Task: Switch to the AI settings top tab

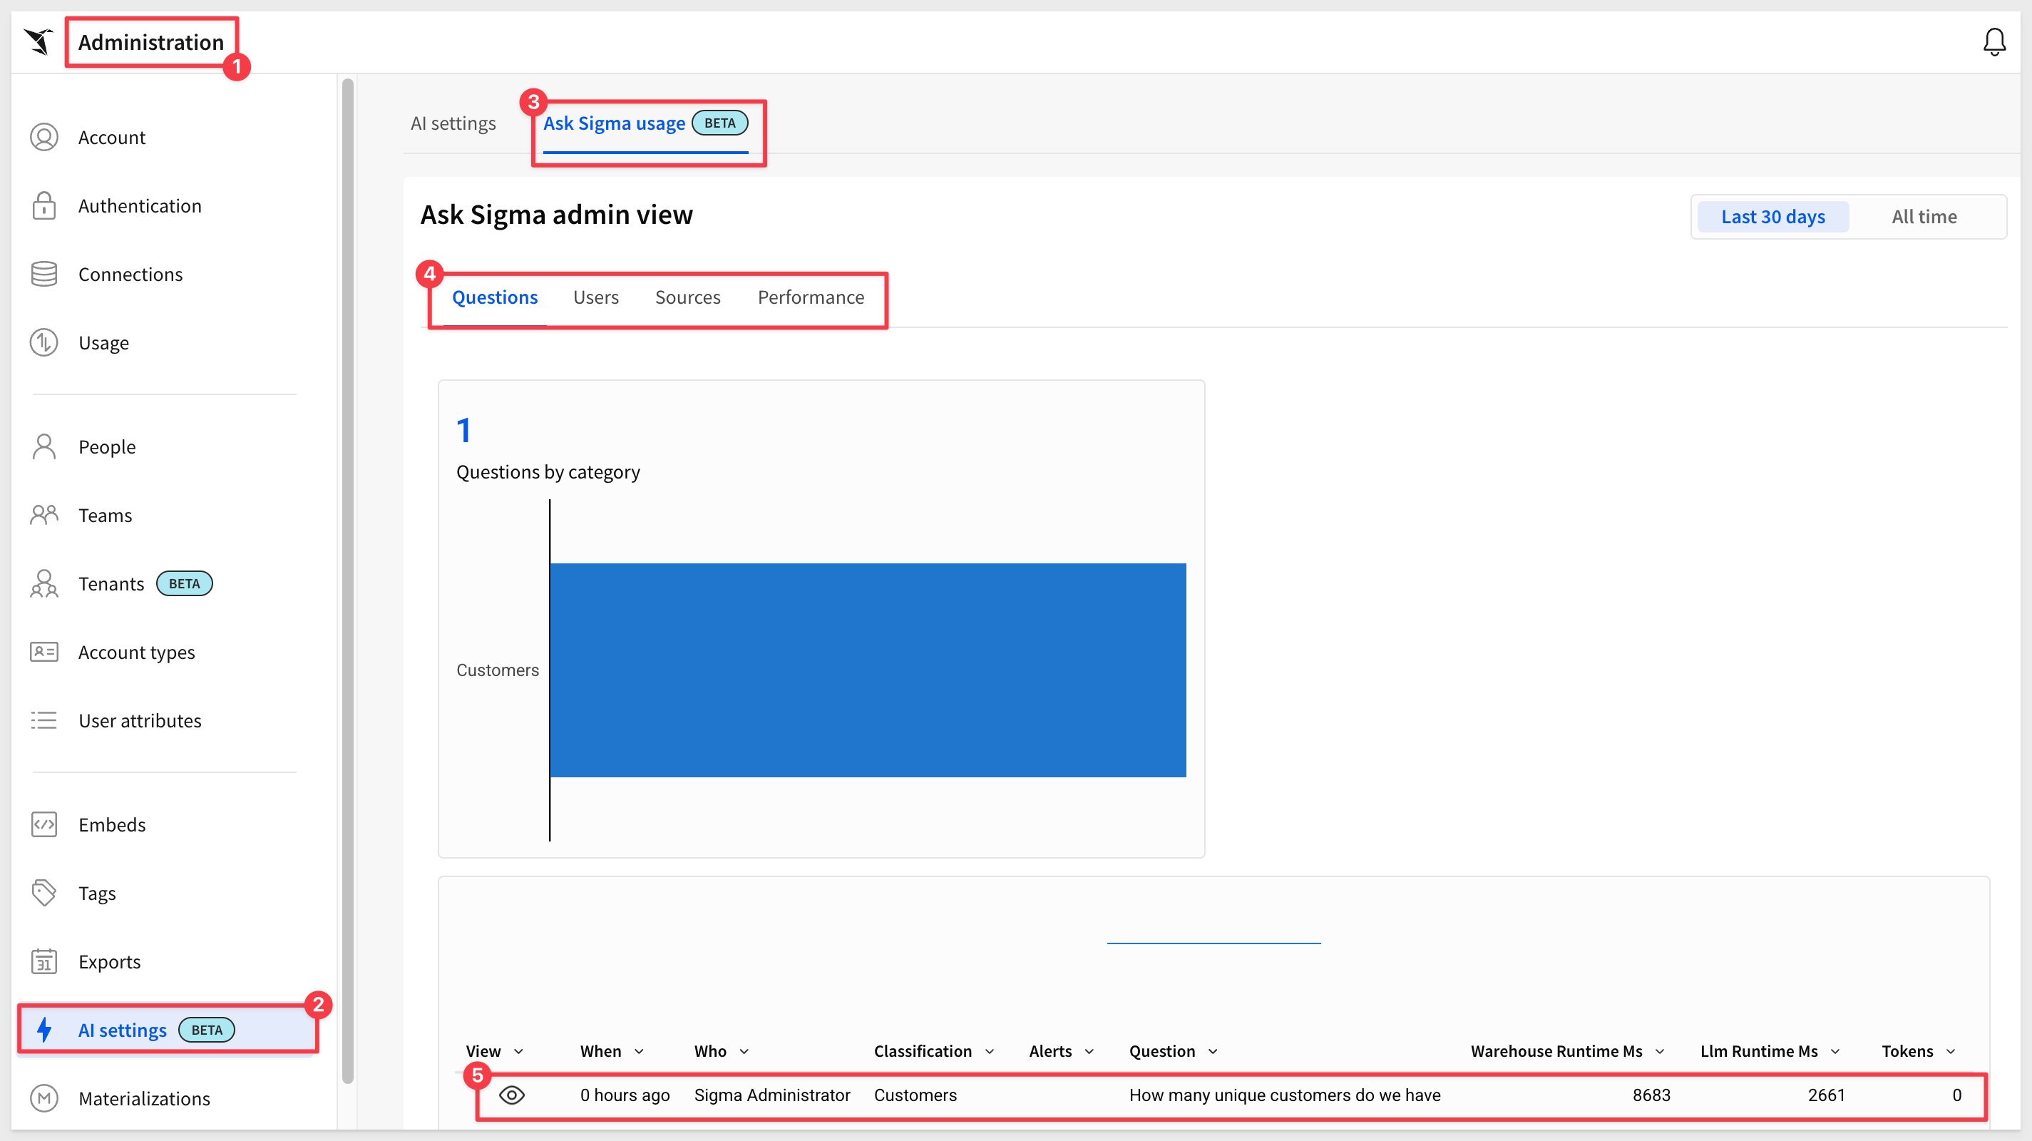Action: pos(453,124)
